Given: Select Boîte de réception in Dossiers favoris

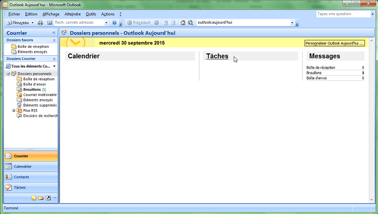Looking at the screenshot, I should tap(33, 46).
